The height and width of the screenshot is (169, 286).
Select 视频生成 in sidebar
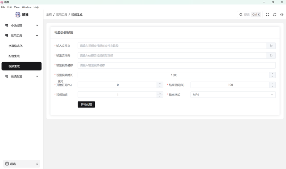coord(21,66)
